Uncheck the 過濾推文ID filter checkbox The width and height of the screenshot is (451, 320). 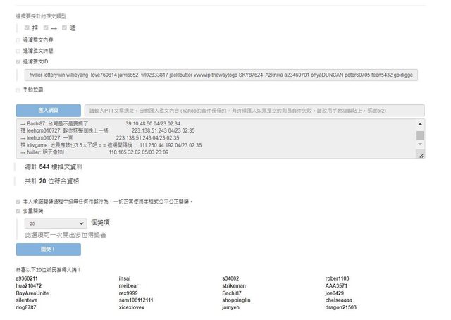(18, 61)
